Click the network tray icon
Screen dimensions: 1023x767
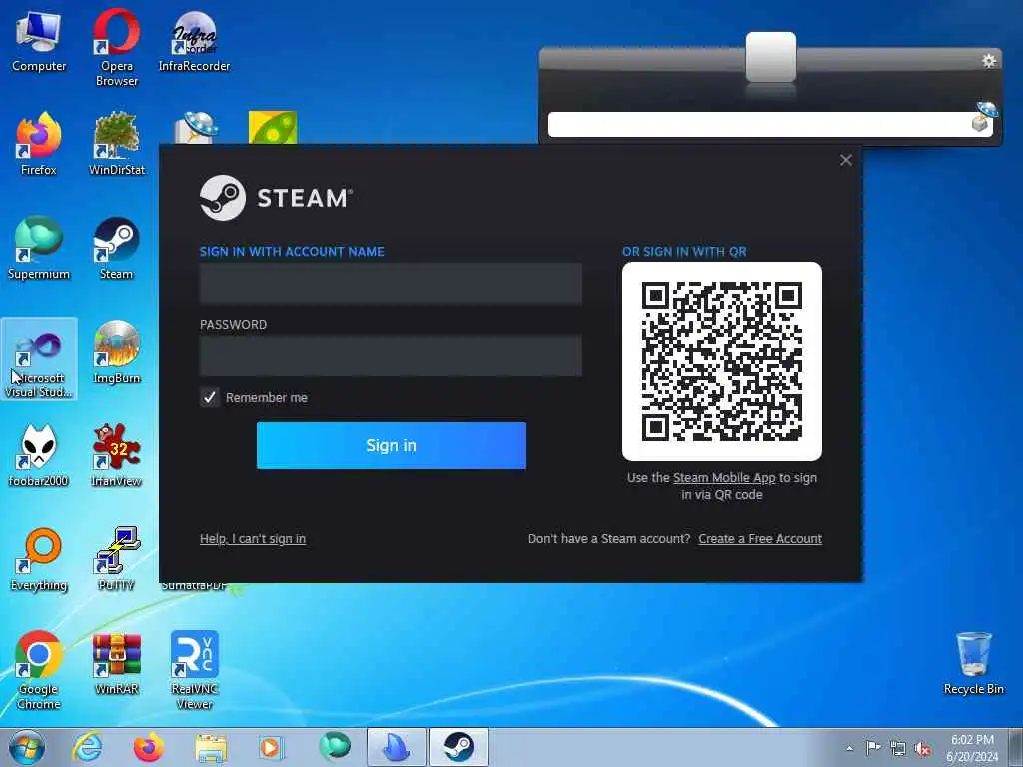(898, 748)
